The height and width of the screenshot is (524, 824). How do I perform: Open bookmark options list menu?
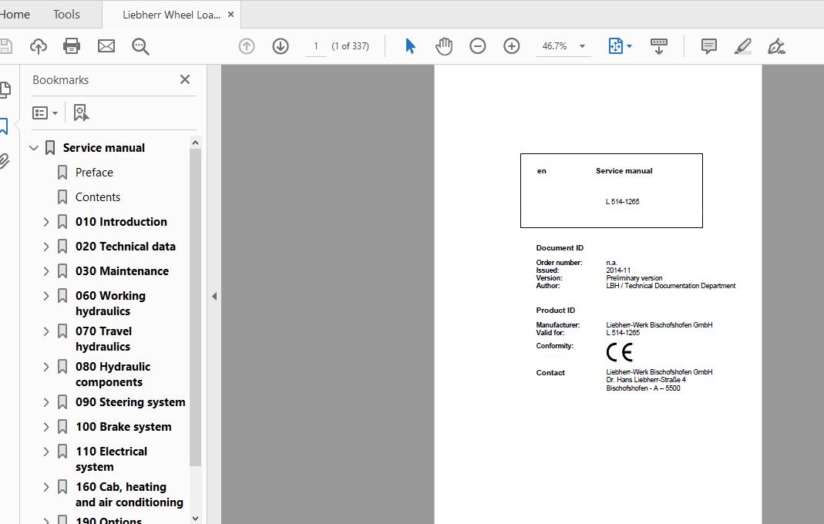click(45, 113)
